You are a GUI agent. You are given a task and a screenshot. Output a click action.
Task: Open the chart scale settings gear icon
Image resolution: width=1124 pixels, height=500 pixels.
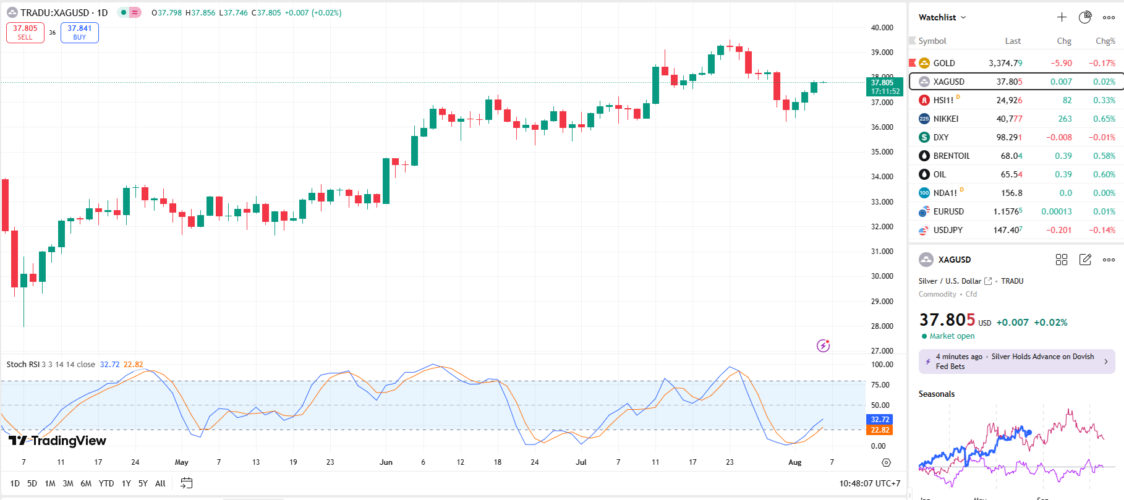coord(886,462)
